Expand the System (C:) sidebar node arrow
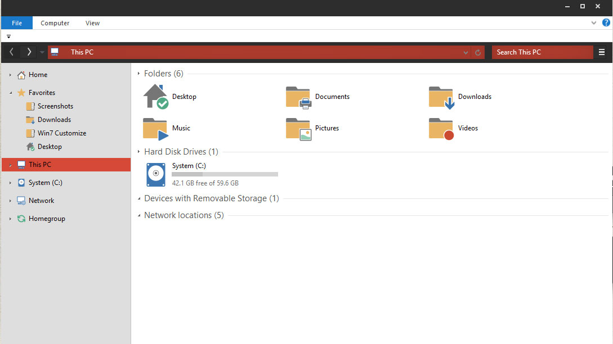This screenshot has width=613, height=344. (x=11, y=183)
